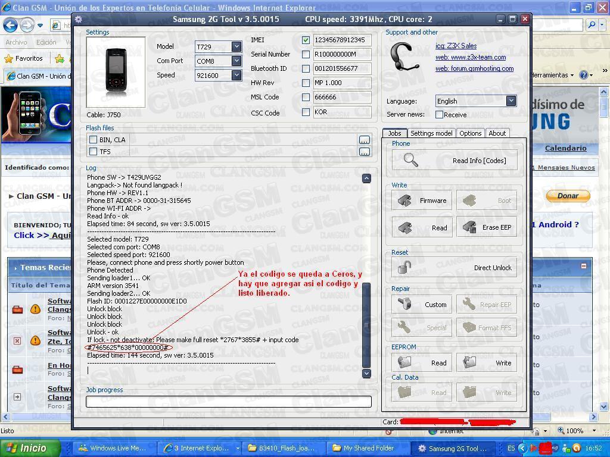Click the Cal. Data Write button
This screenshot has height=457, width=610.
click(x=487, y=393)
